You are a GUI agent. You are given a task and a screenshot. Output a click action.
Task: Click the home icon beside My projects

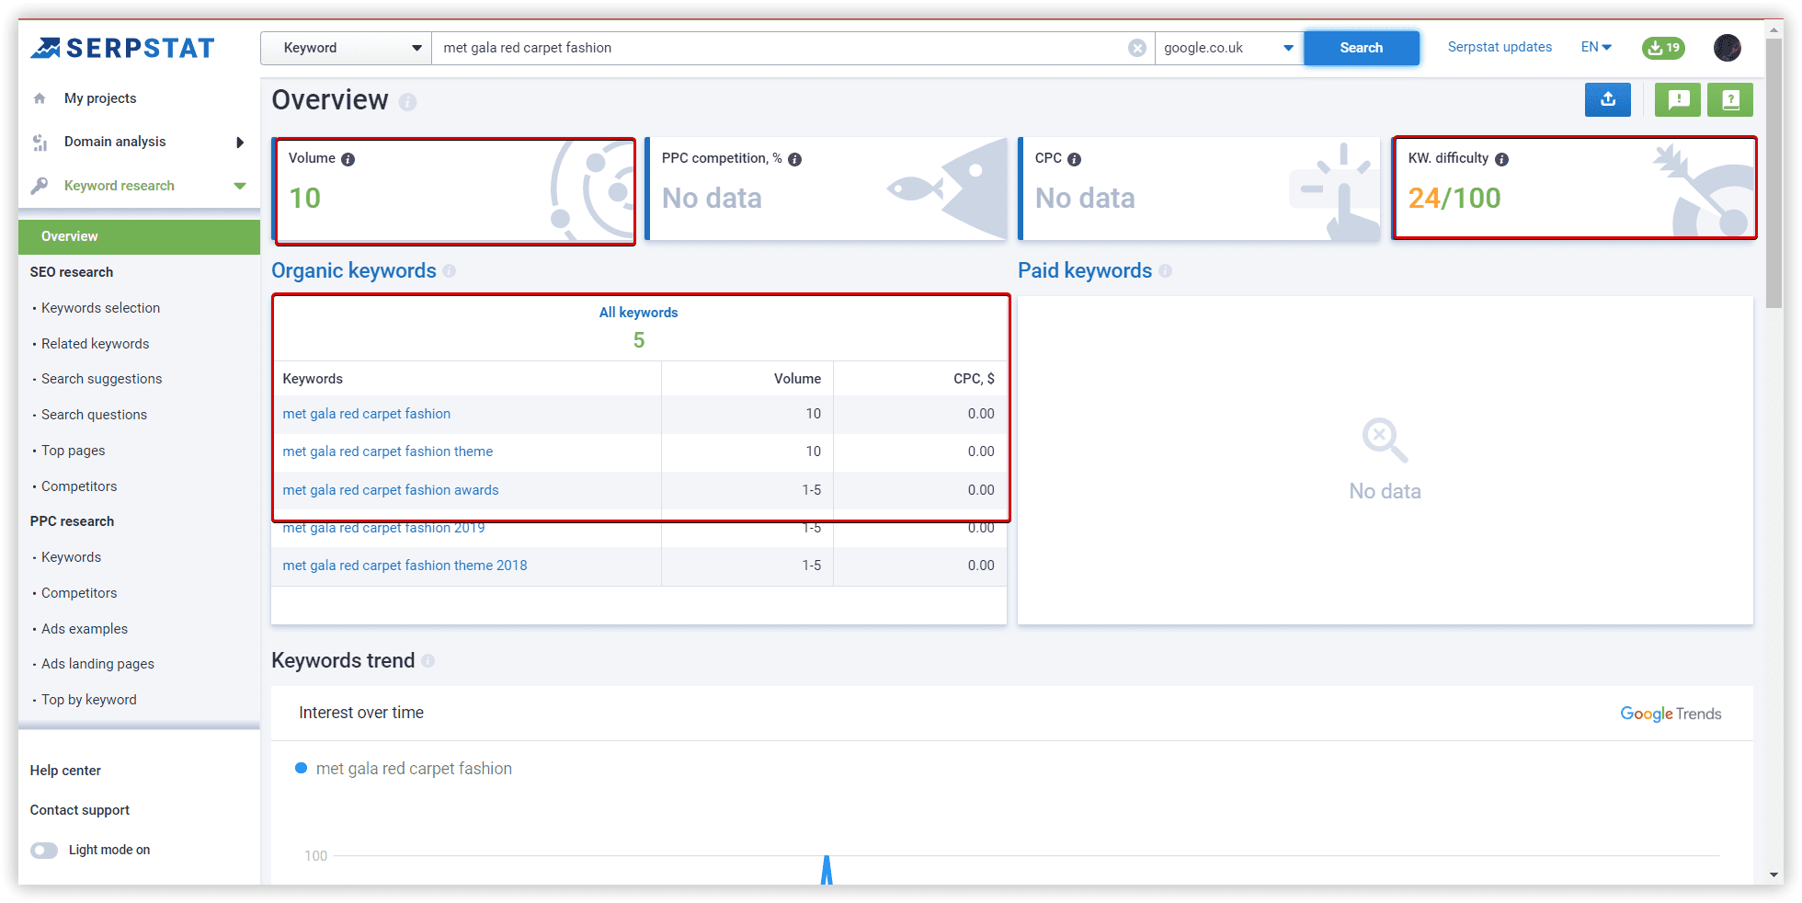[x=40, y=98]
